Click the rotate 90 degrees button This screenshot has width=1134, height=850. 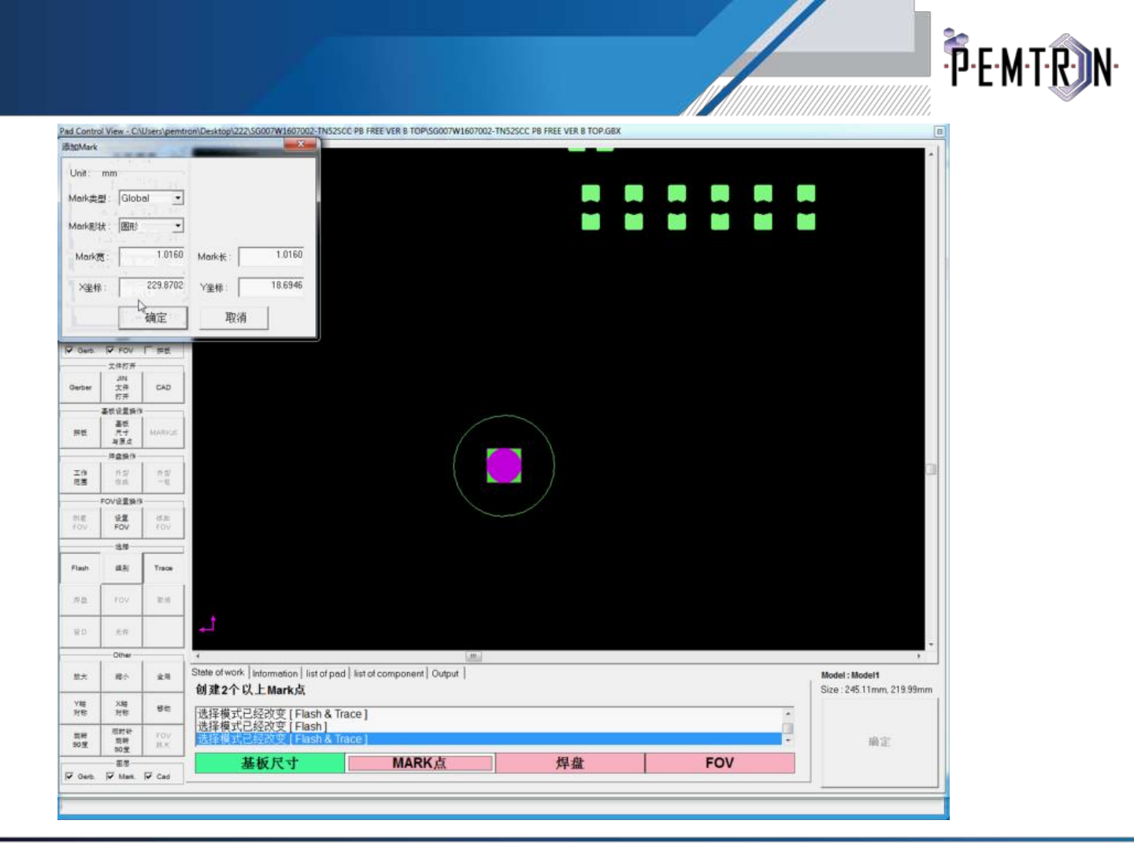coord(80,740)
